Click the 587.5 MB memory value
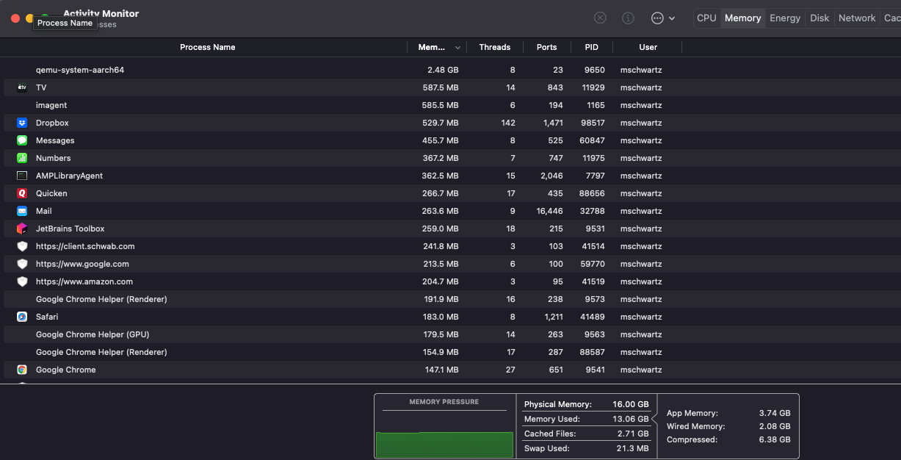Viewport: 901px width, 460px height. tap(441, 87)
